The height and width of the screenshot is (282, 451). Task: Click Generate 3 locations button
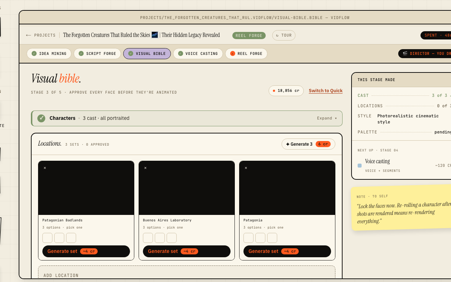click(308, 144)
